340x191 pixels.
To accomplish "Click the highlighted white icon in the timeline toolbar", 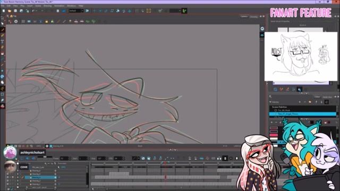I will 225,159.
